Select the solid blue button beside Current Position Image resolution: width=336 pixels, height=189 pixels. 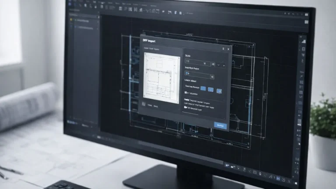point(203,88)
